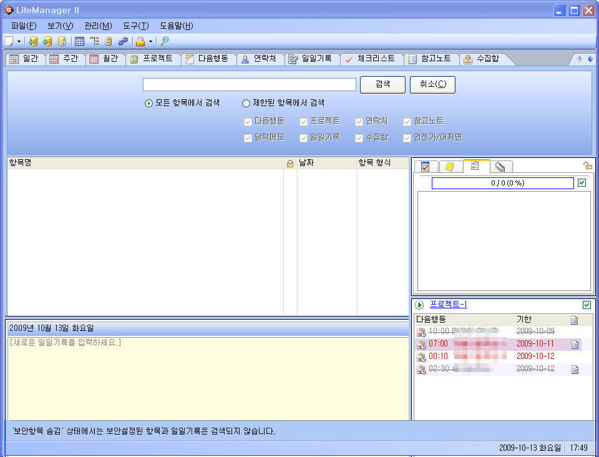Screen dimensions: 599x457
Task: Open the side panel's red checkmark tab
Action: [425, 167]
